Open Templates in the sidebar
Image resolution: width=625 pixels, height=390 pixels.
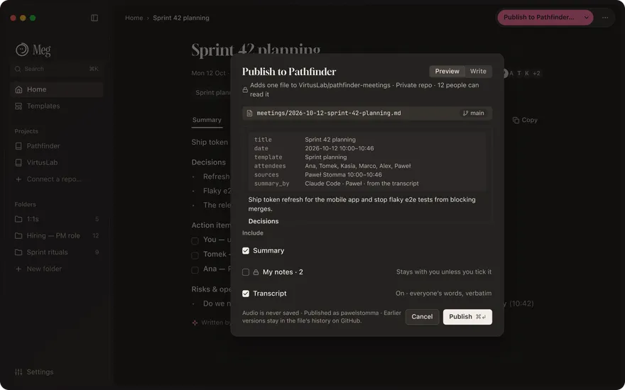point(57,106)
